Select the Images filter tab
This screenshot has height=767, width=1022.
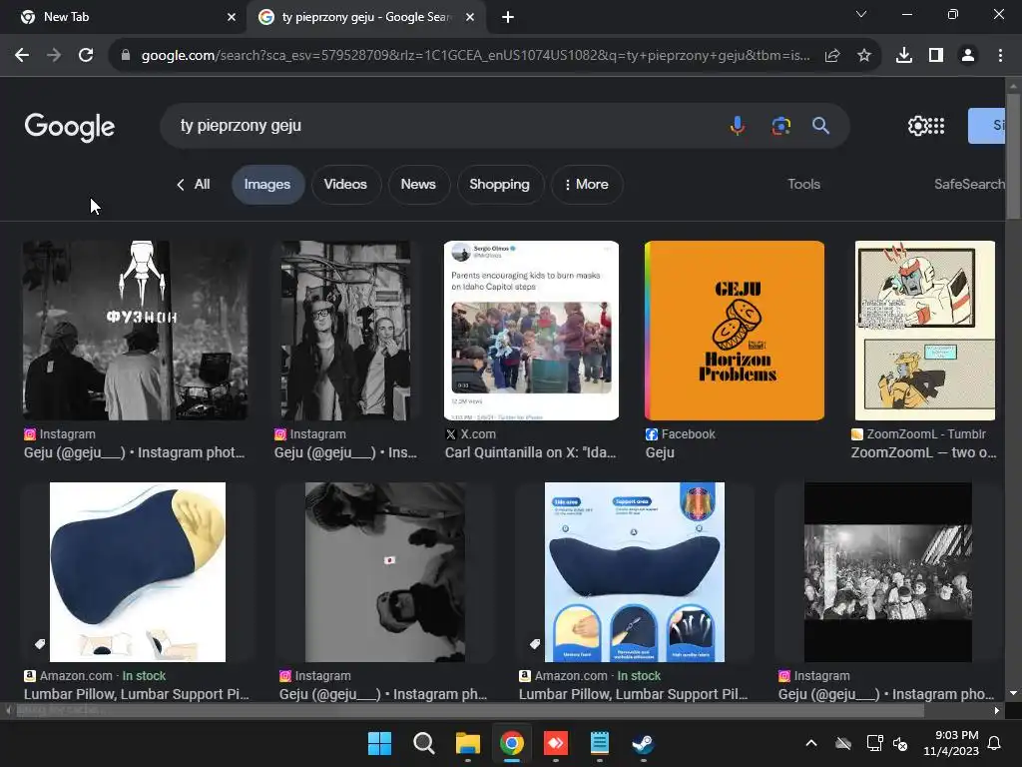(x=267, y=185)
